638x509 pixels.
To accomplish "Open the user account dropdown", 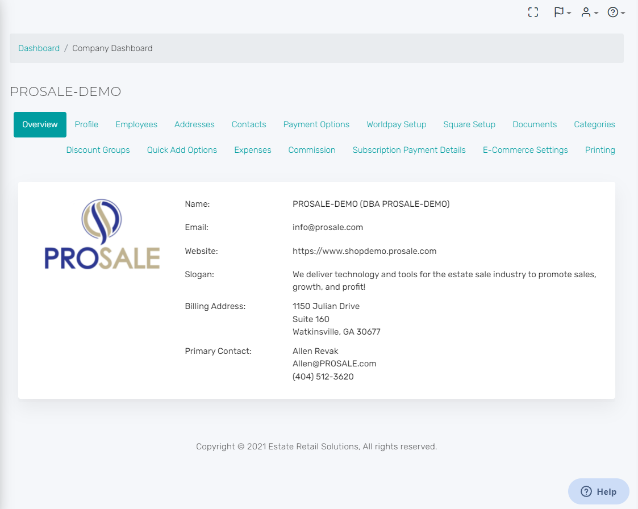I will [x=590, y=12].
